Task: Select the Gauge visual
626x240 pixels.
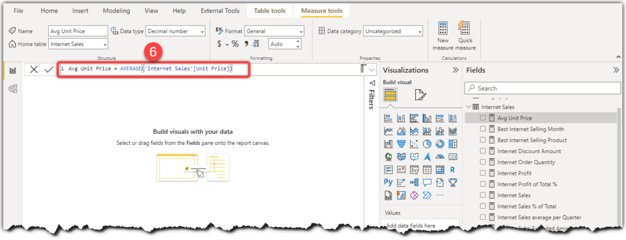Action: [440, 157]
